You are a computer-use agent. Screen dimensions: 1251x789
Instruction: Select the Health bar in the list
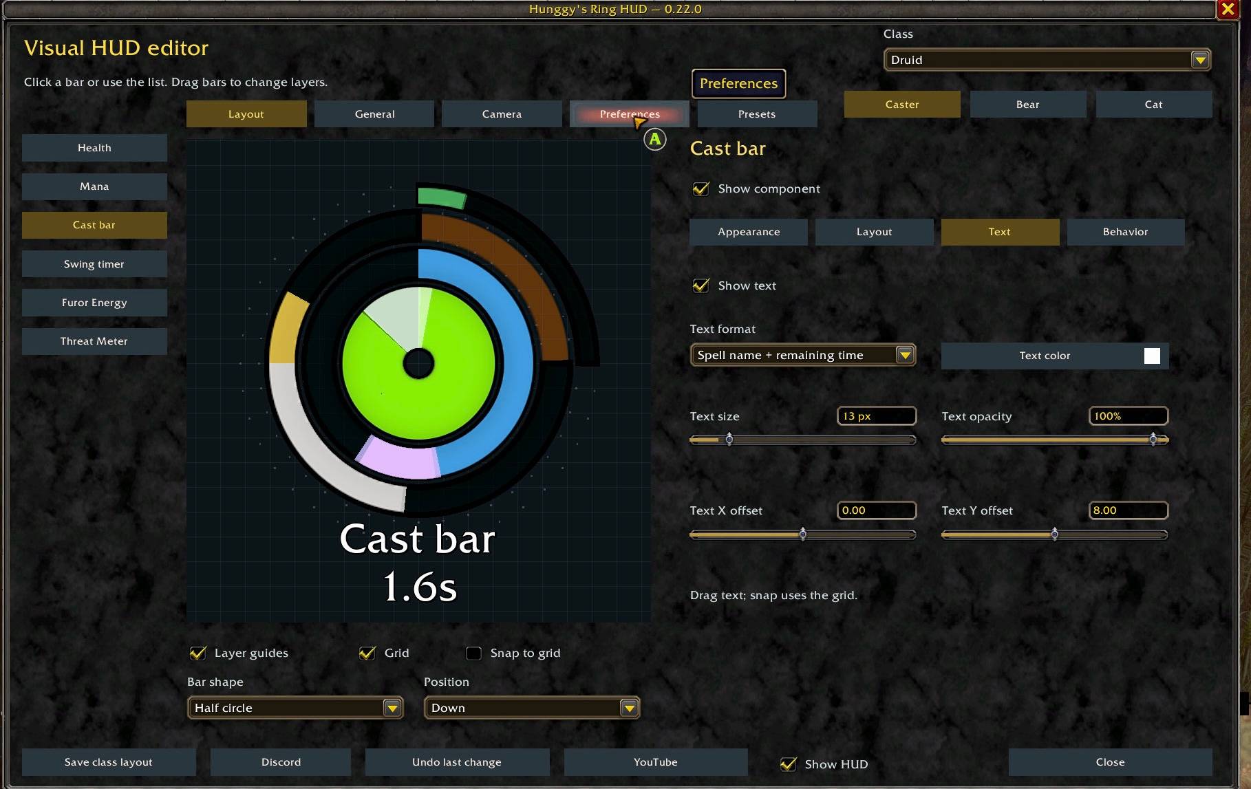coord(94,148)
